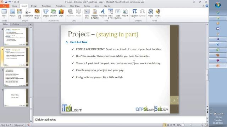Image resolution: width=227 pixels, height=127 pixels.
Task: Expand the Video dropdown arrow
Action: (150, 18)
